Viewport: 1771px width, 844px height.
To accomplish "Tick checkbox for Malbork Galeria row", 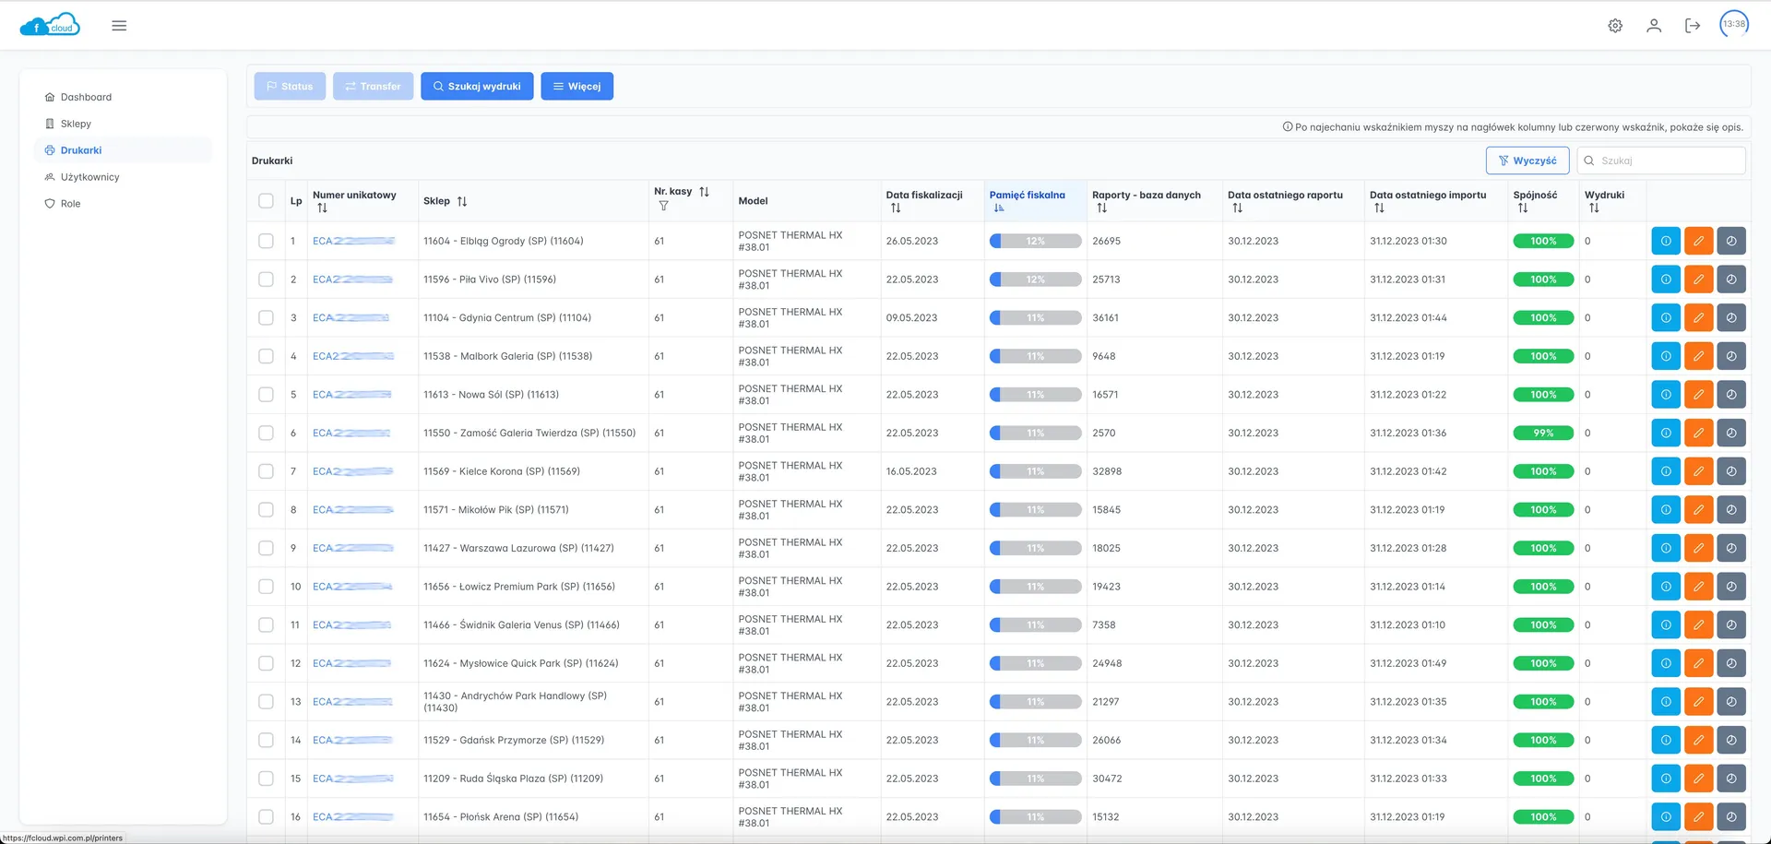I will coord(266,356).
